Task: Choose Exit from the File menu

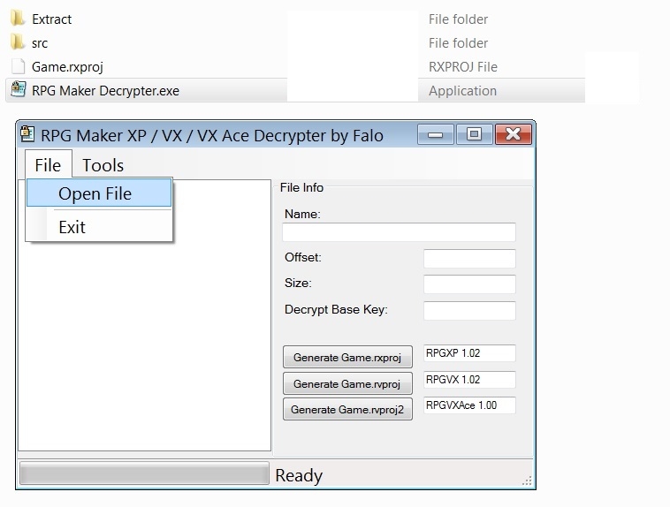Action: 99,227
